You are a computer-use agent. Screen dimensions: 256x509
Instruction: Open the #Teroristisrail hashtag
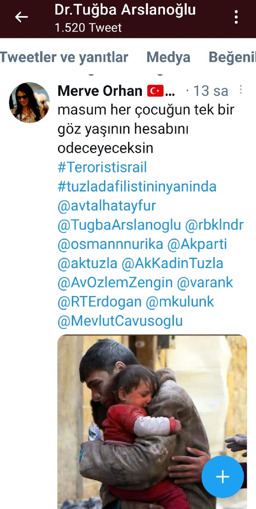[102, 167]
